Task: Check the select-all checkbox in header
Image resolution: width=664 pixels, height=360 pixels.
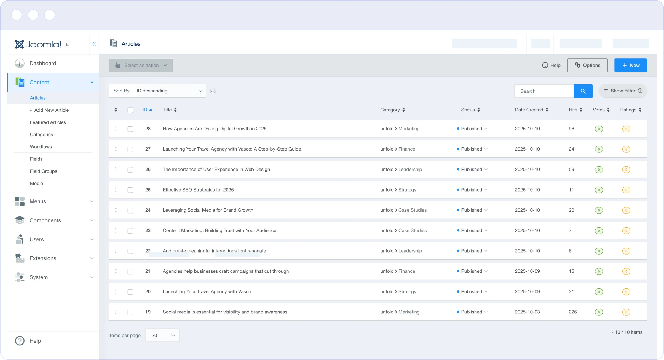Action: point(130,110)
